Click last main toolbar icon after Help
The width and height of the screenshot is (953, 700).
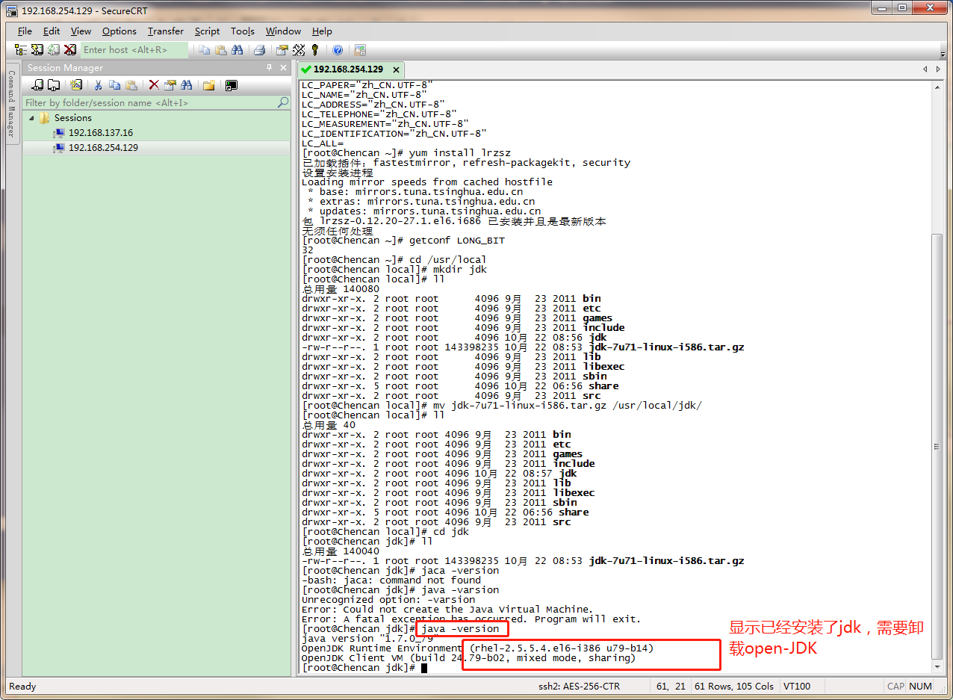coord(360,50)
